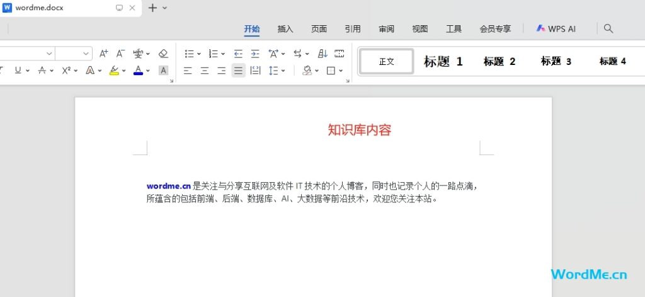
Task: Click the wordme.cn text in document
Action: coord(169,186)
